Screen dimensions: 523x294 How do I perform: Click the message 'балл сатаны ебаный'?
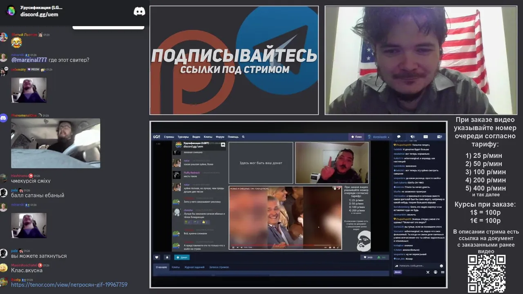click(x=38, y=196)
